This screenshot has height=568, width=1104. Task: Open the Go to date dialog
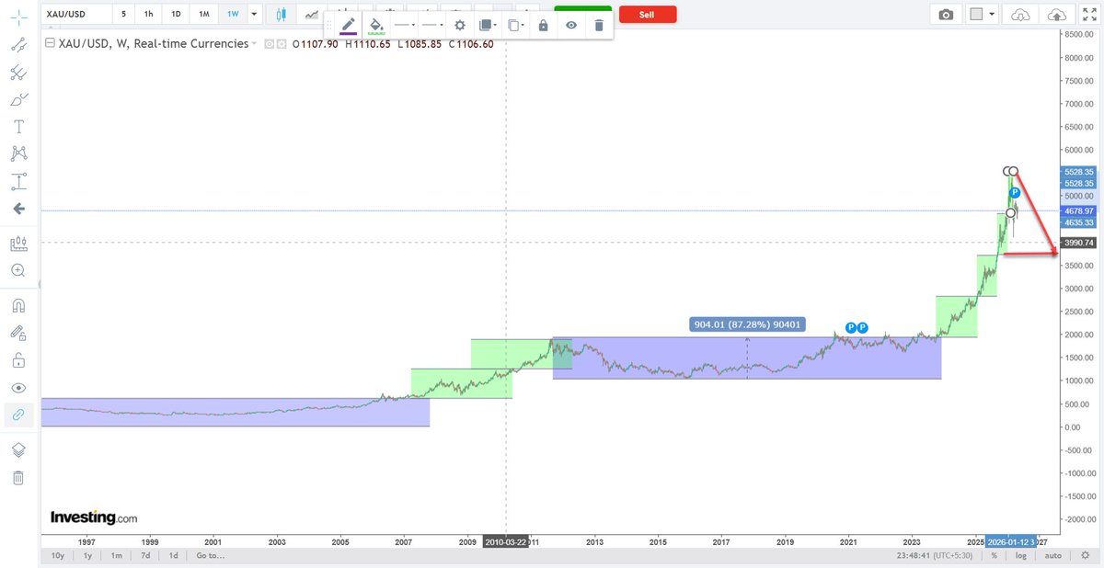(210, 555)
